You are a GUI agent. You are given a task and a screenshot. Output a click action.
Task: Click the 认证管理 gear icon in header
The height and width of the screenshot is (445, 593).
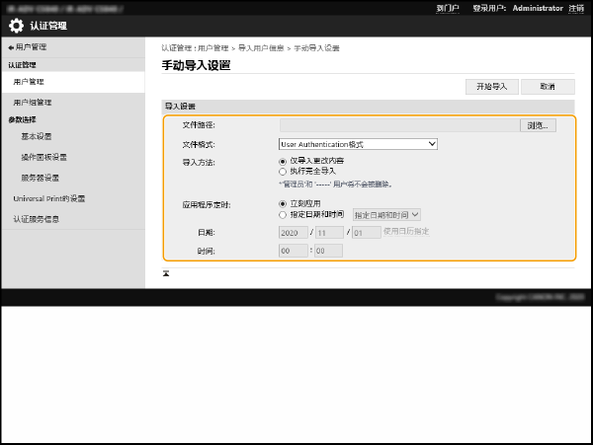[17, 26]
